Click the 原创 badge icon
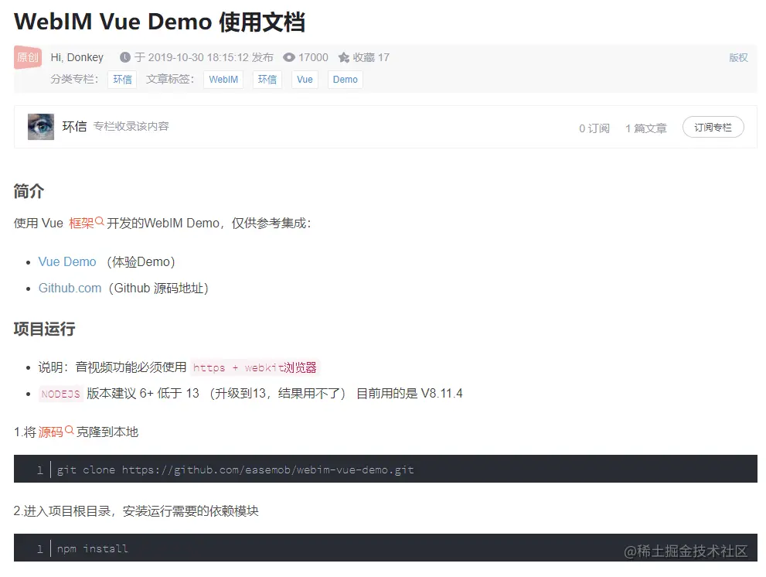The width and height of the screenshot is (766, 577). point(28,57)
